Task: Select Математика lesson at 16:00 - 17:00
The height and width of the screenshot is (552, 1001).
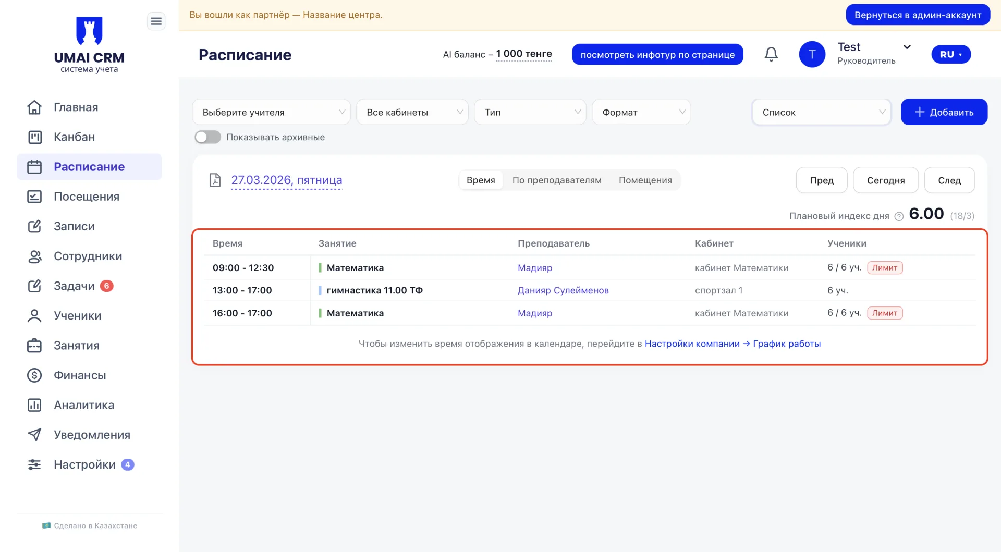Action: coord(355,313)
